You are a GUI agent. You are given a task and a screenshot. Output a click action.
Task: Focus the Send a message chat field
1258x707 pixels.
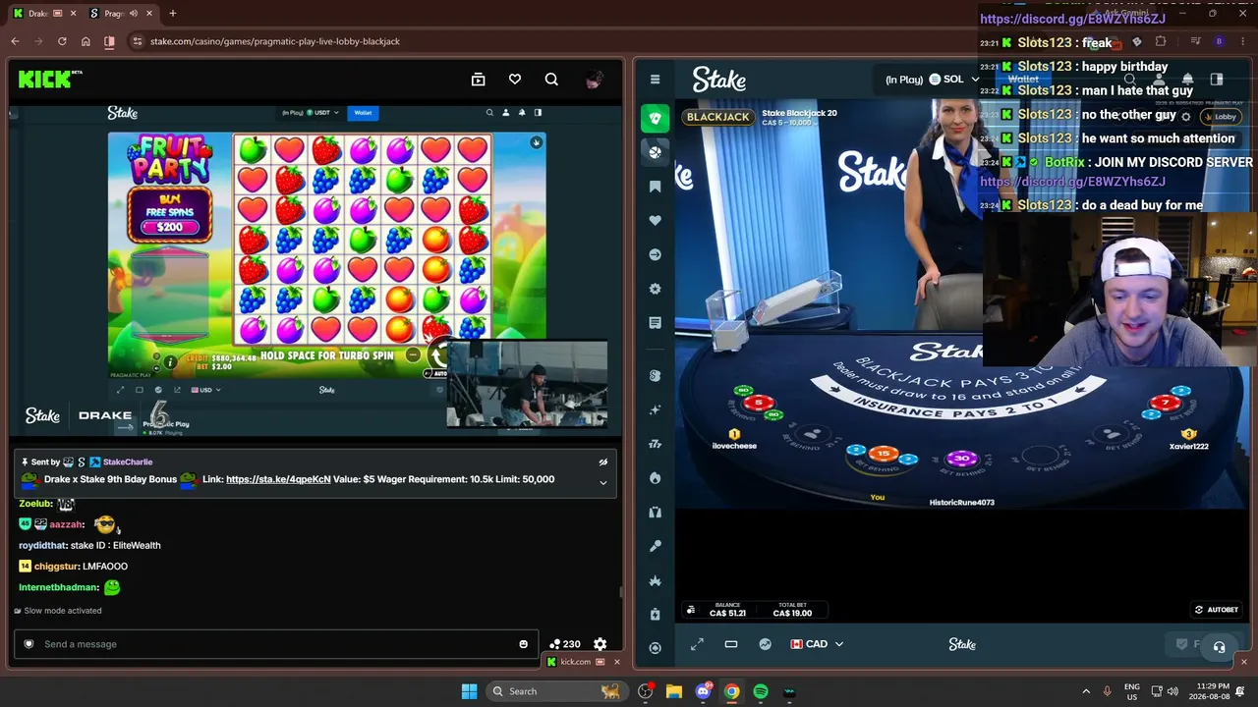pyautogui.click(x=276, y=644)
